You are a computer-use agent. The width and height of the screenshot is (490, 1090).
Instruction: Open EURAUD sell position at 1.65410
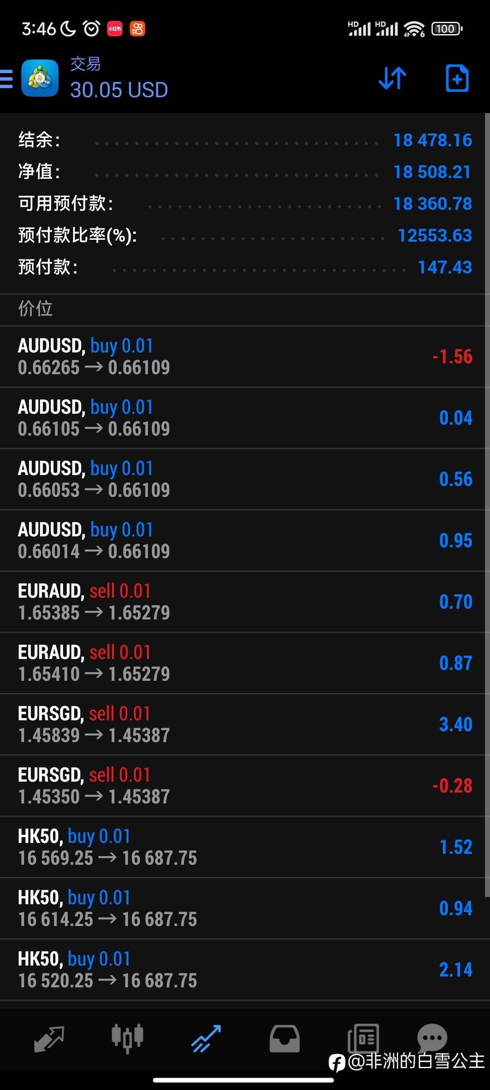tap(245, 663)
